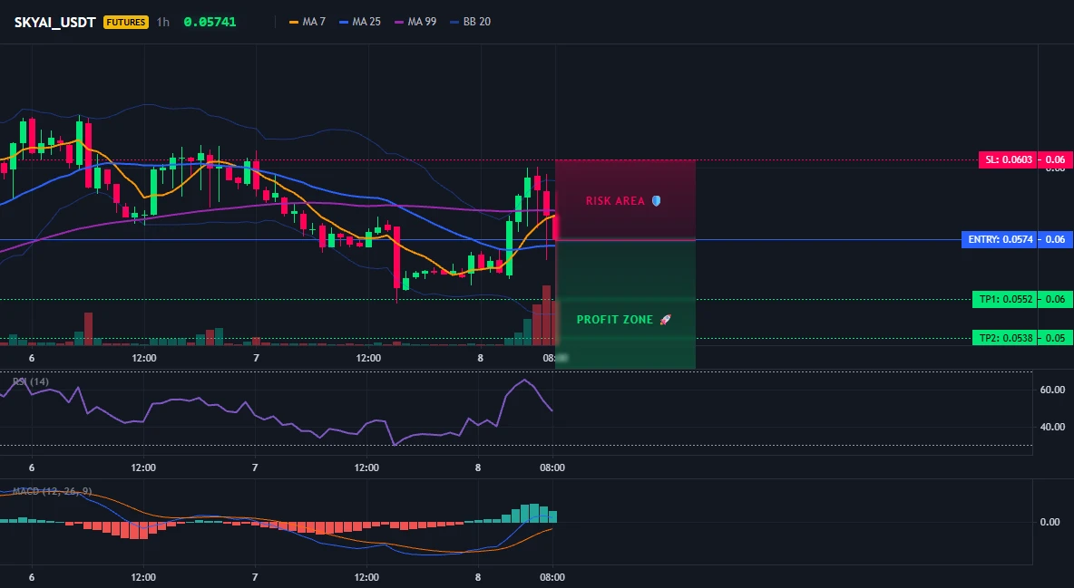Click the 60.00 RSI axis value
The width and height of the screenshot is (1074, 588).
(1052, 390)
